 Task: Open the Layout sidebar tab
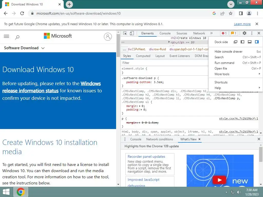(160, 56)
